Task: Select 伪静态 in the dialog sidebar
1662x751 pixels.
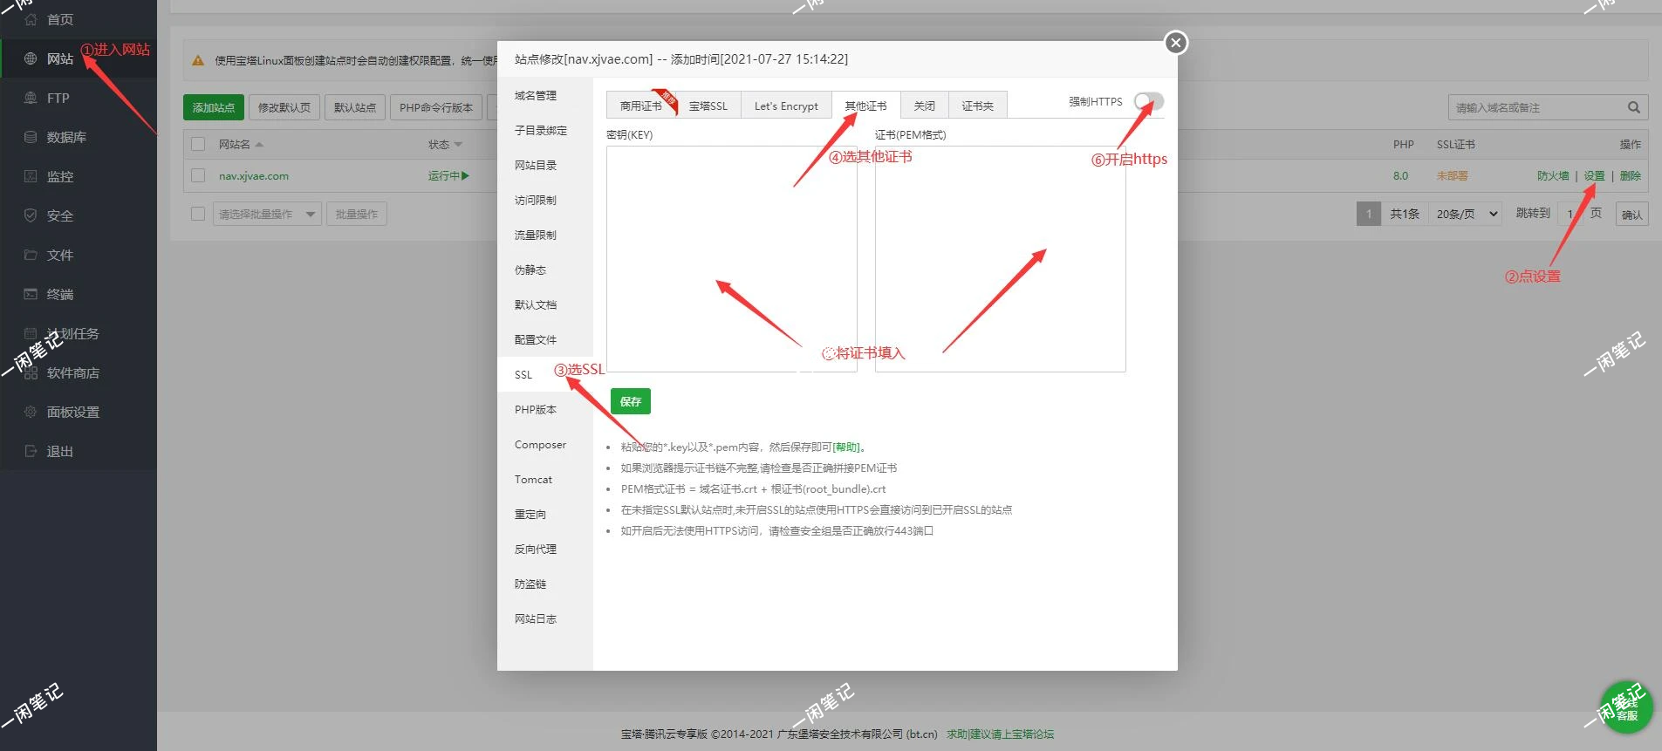Action: click(x=530, y=270)
